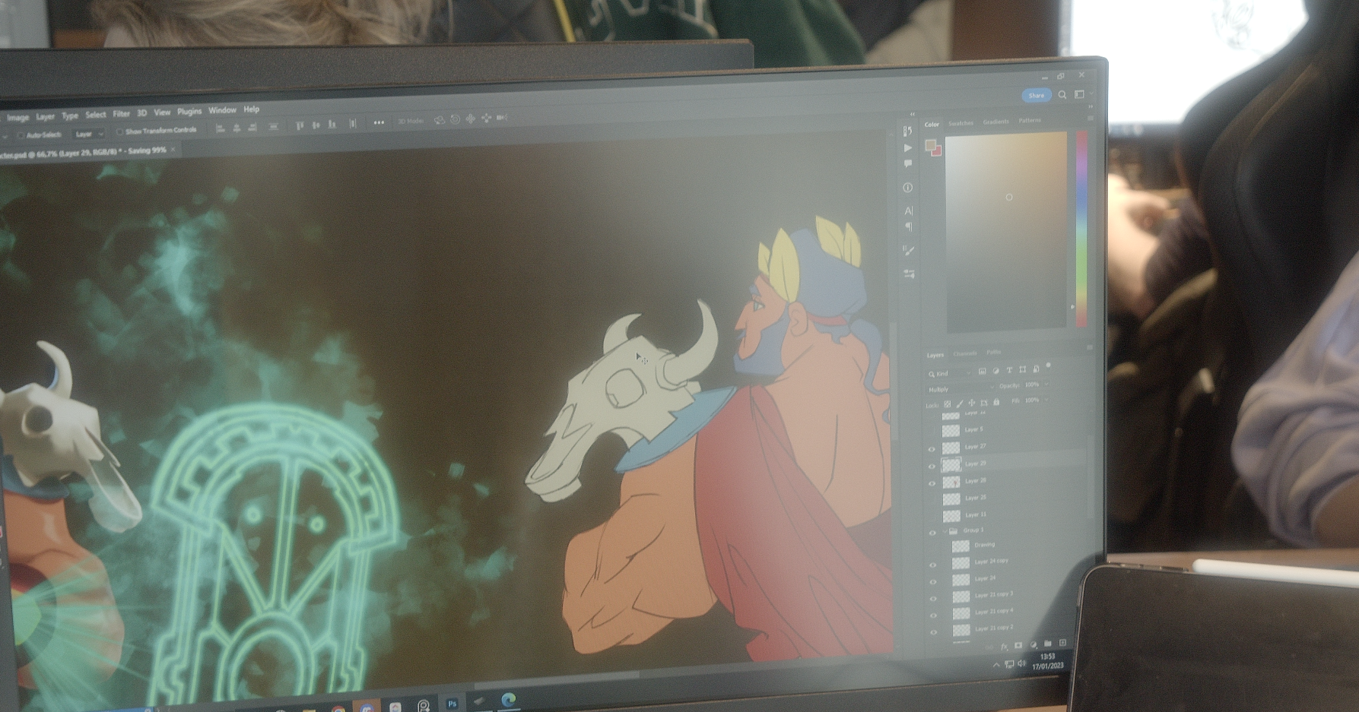Click the Opacity 100% value field
The width and height of the screenshot is (1359, 712).
click(x=1032, y=384)
